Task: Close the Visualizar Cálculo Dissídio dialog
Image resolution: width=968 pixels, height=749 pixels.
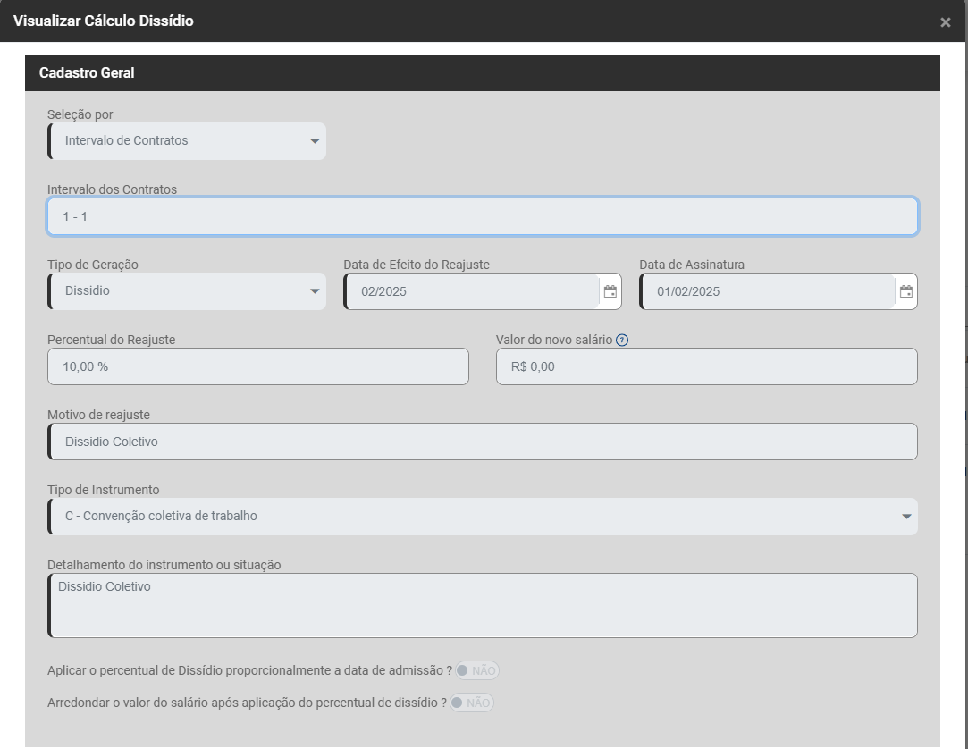Action: coord(945,22)
